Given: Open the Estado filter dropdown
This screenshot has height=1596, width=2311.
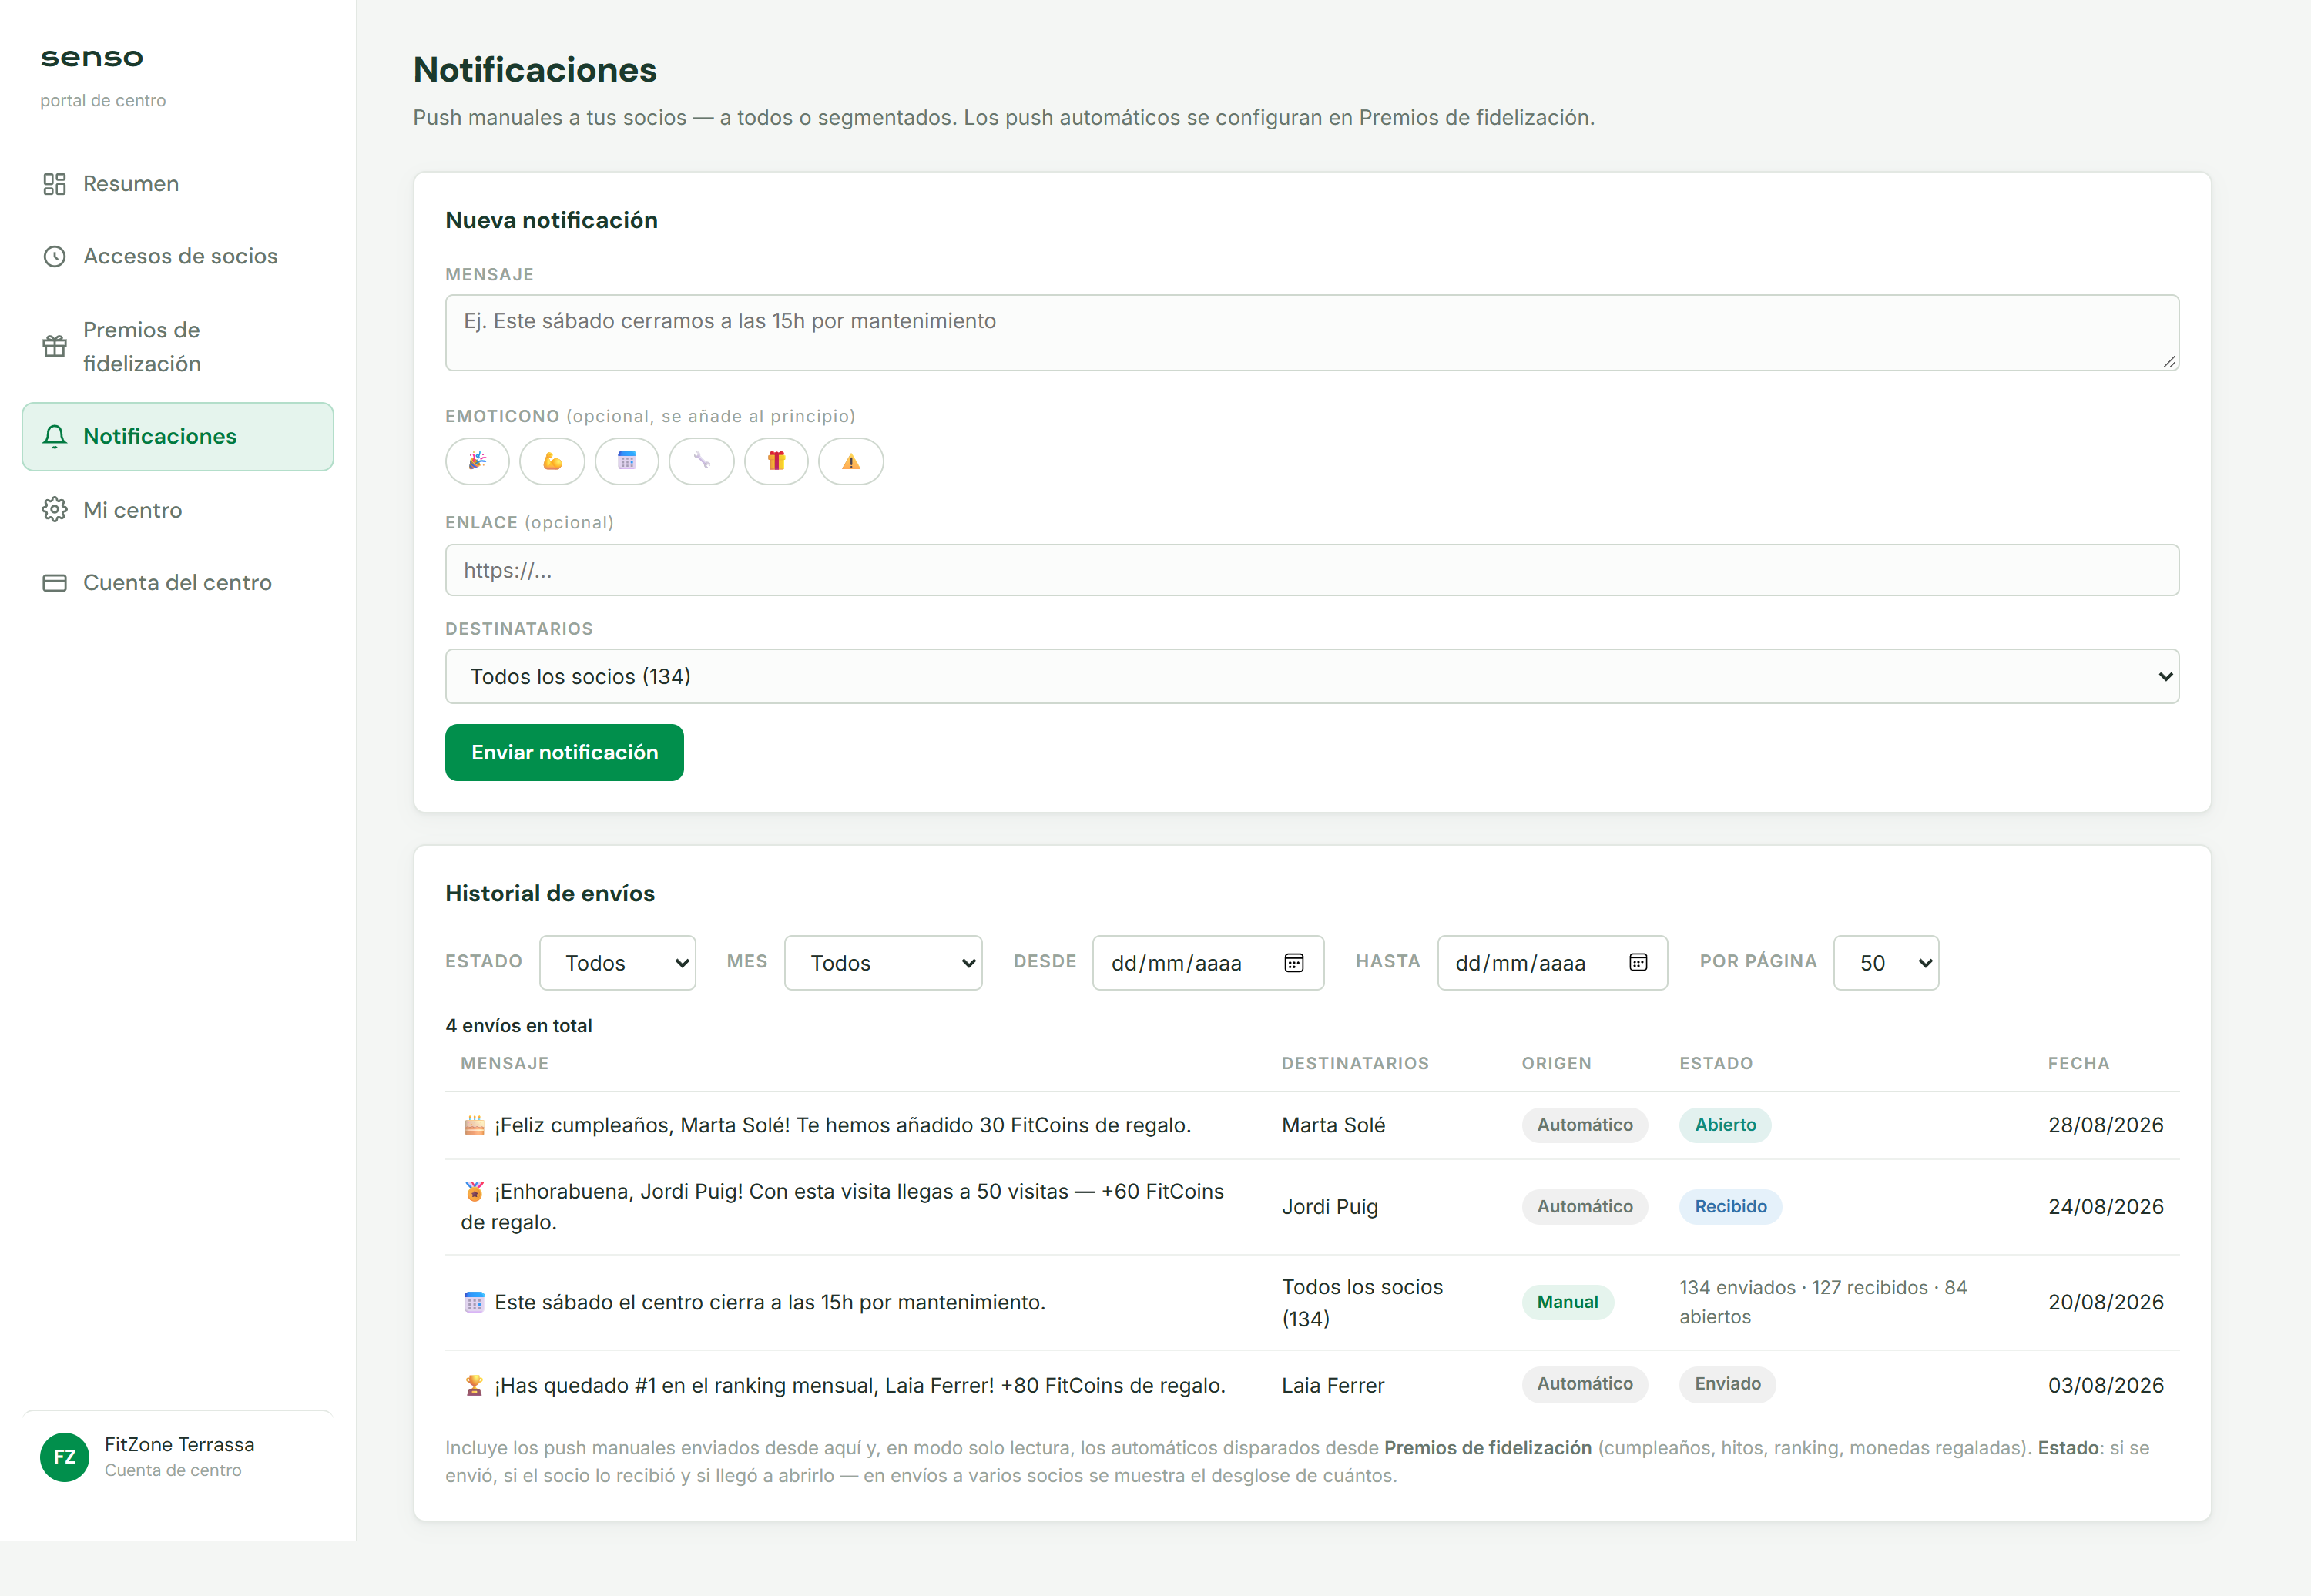Looking at the screenshot, I should 618,963.
